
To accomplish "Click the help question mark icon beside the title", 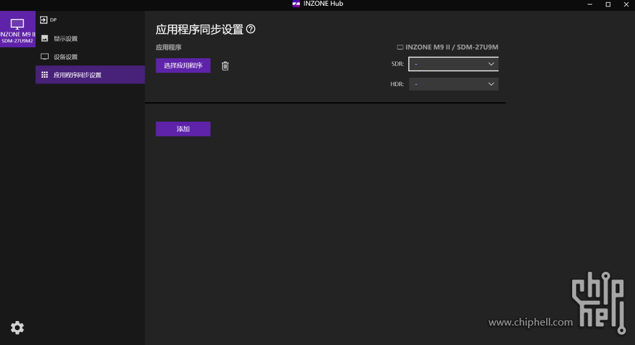I will point(251,29).
